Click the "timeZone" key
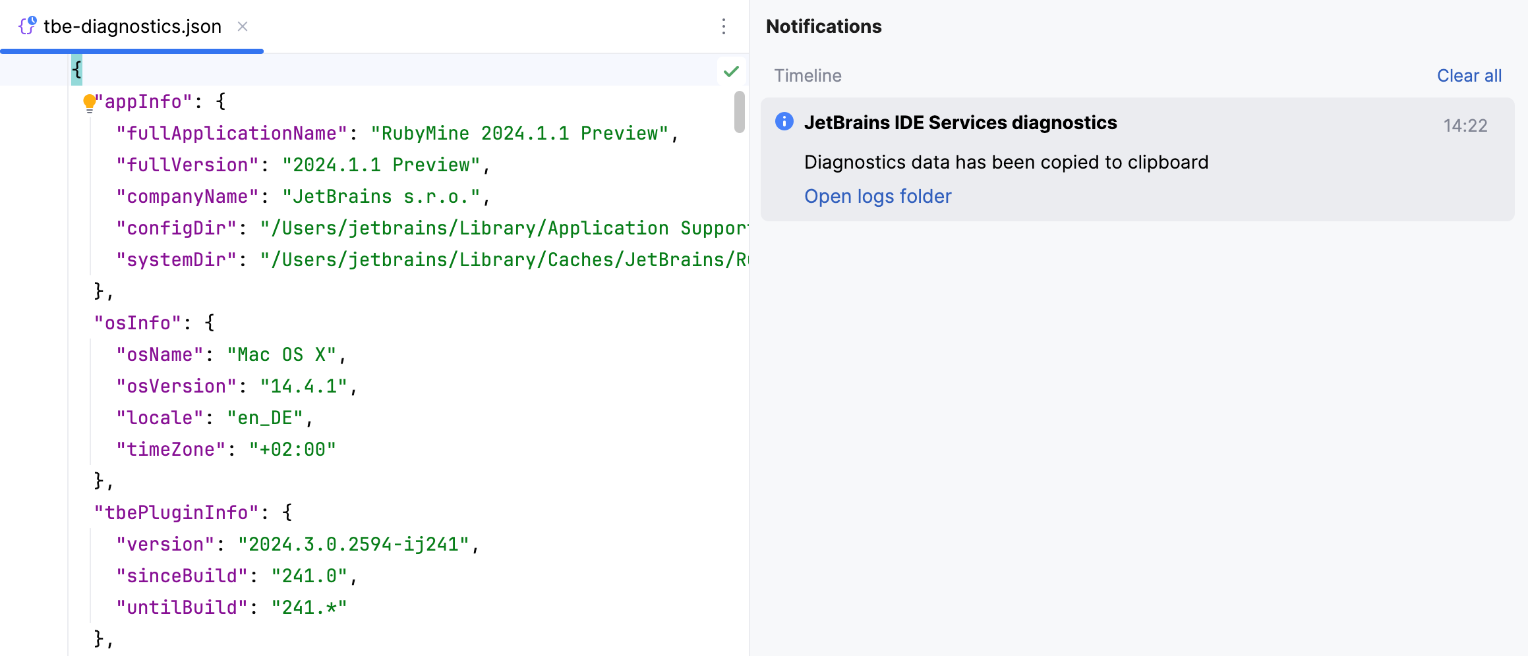Image resolution: width=1528 pixels, height=656 pixels. [x=171, y=449]
